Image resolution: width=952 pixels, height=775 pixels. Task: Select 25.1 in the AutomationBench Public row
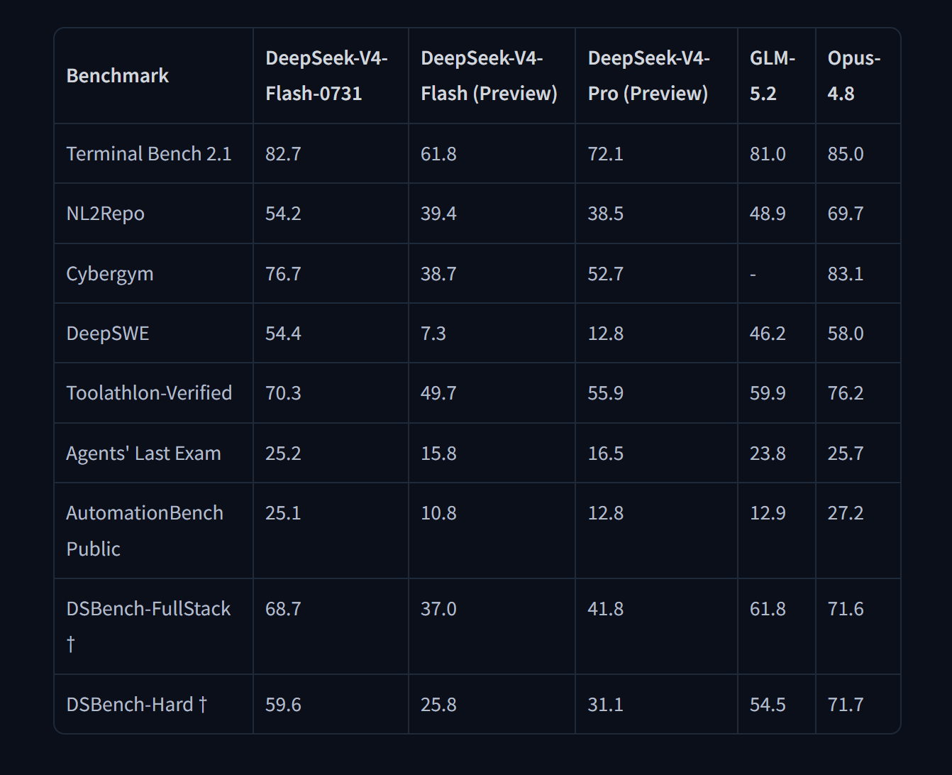coord(283,513)
